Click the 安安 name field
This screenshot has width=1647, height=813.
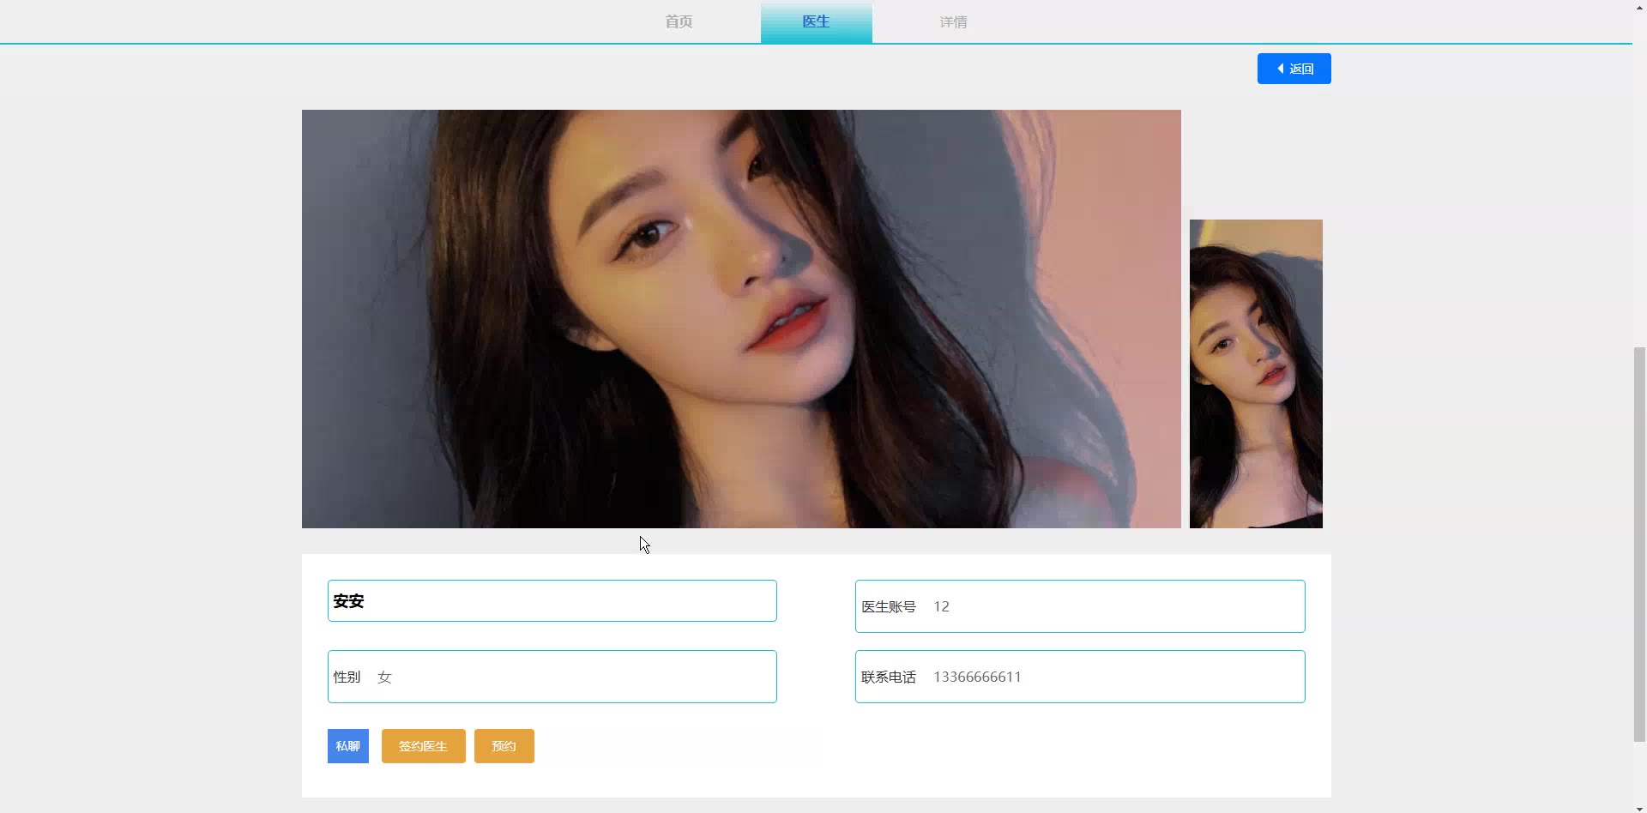coord(552,601)
